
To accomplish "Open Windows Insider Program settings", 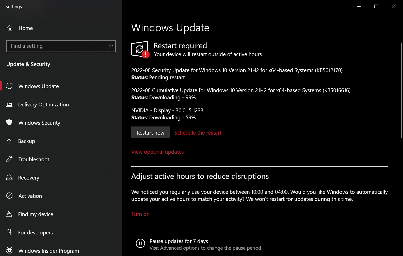I will tap(49, 251).
